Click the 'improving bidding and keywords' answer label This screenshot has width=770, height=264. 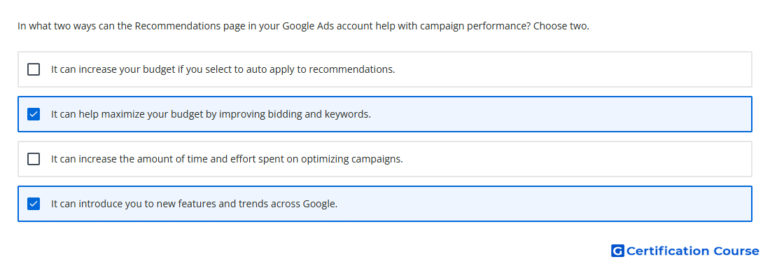[x=211, y=114]
